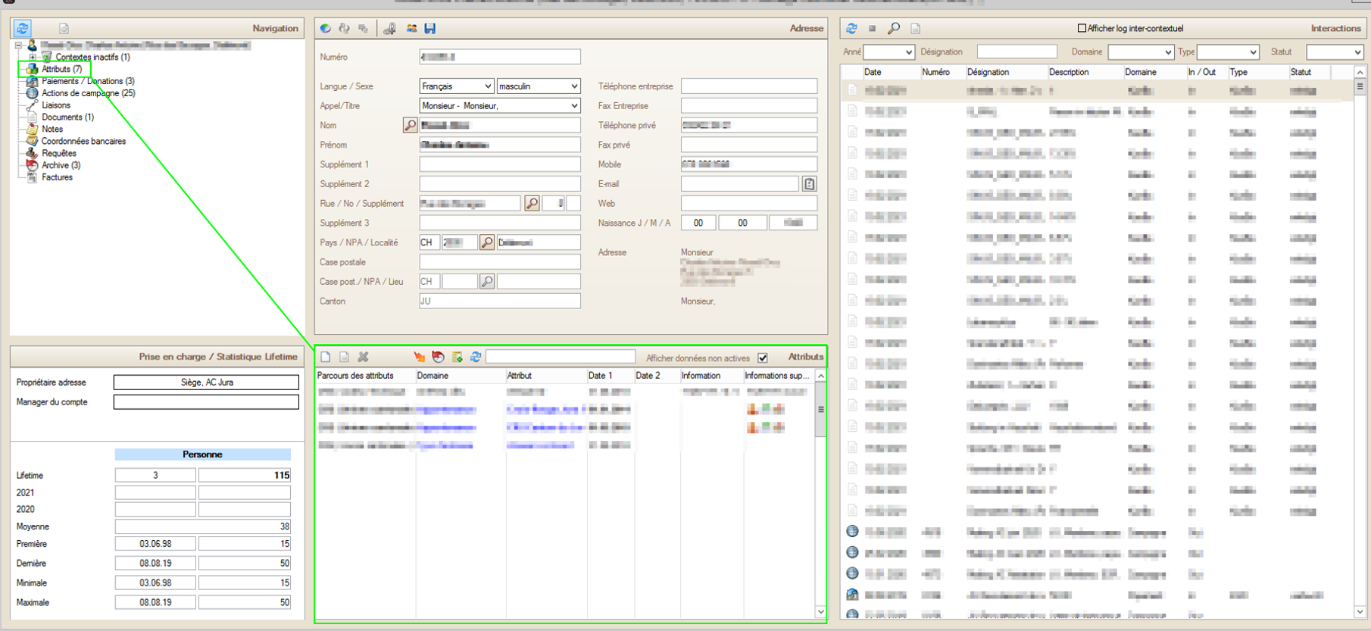
Task: Click the Manager du compte field
Action: coord(206,402)
